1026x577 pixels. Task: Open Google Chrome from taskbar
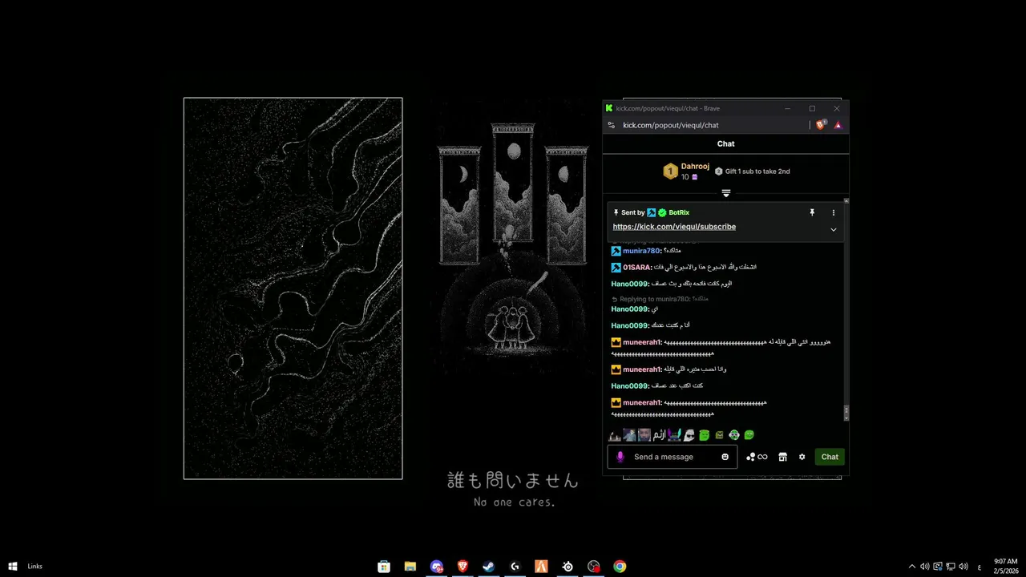pos(620,567)
